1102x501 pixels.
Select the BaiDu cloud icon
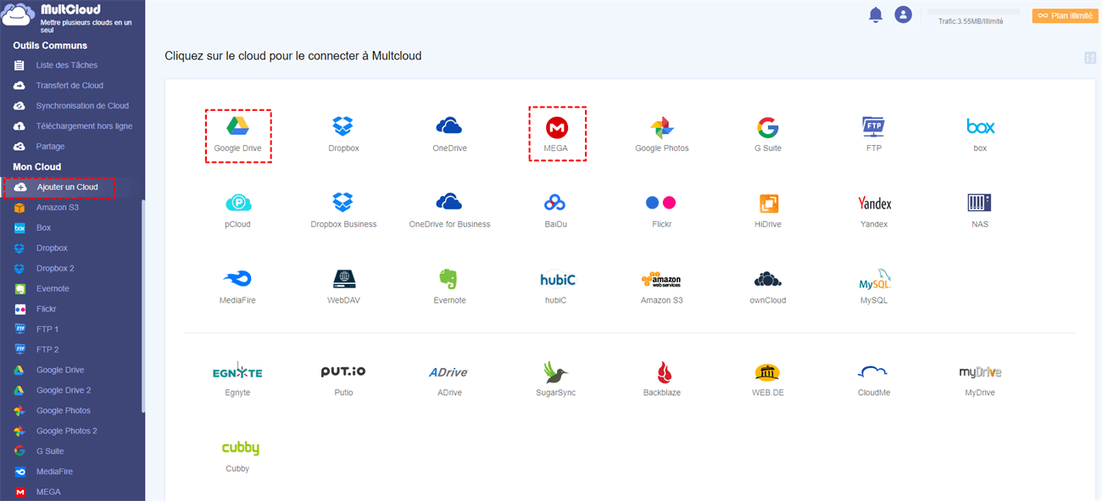click(555, 203)
